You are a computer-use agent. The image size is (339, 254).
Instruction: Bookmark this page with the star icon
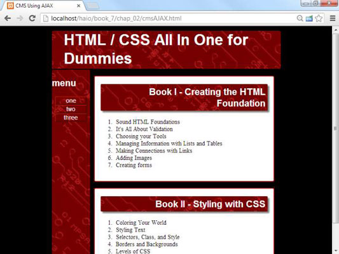coord(319,18)
